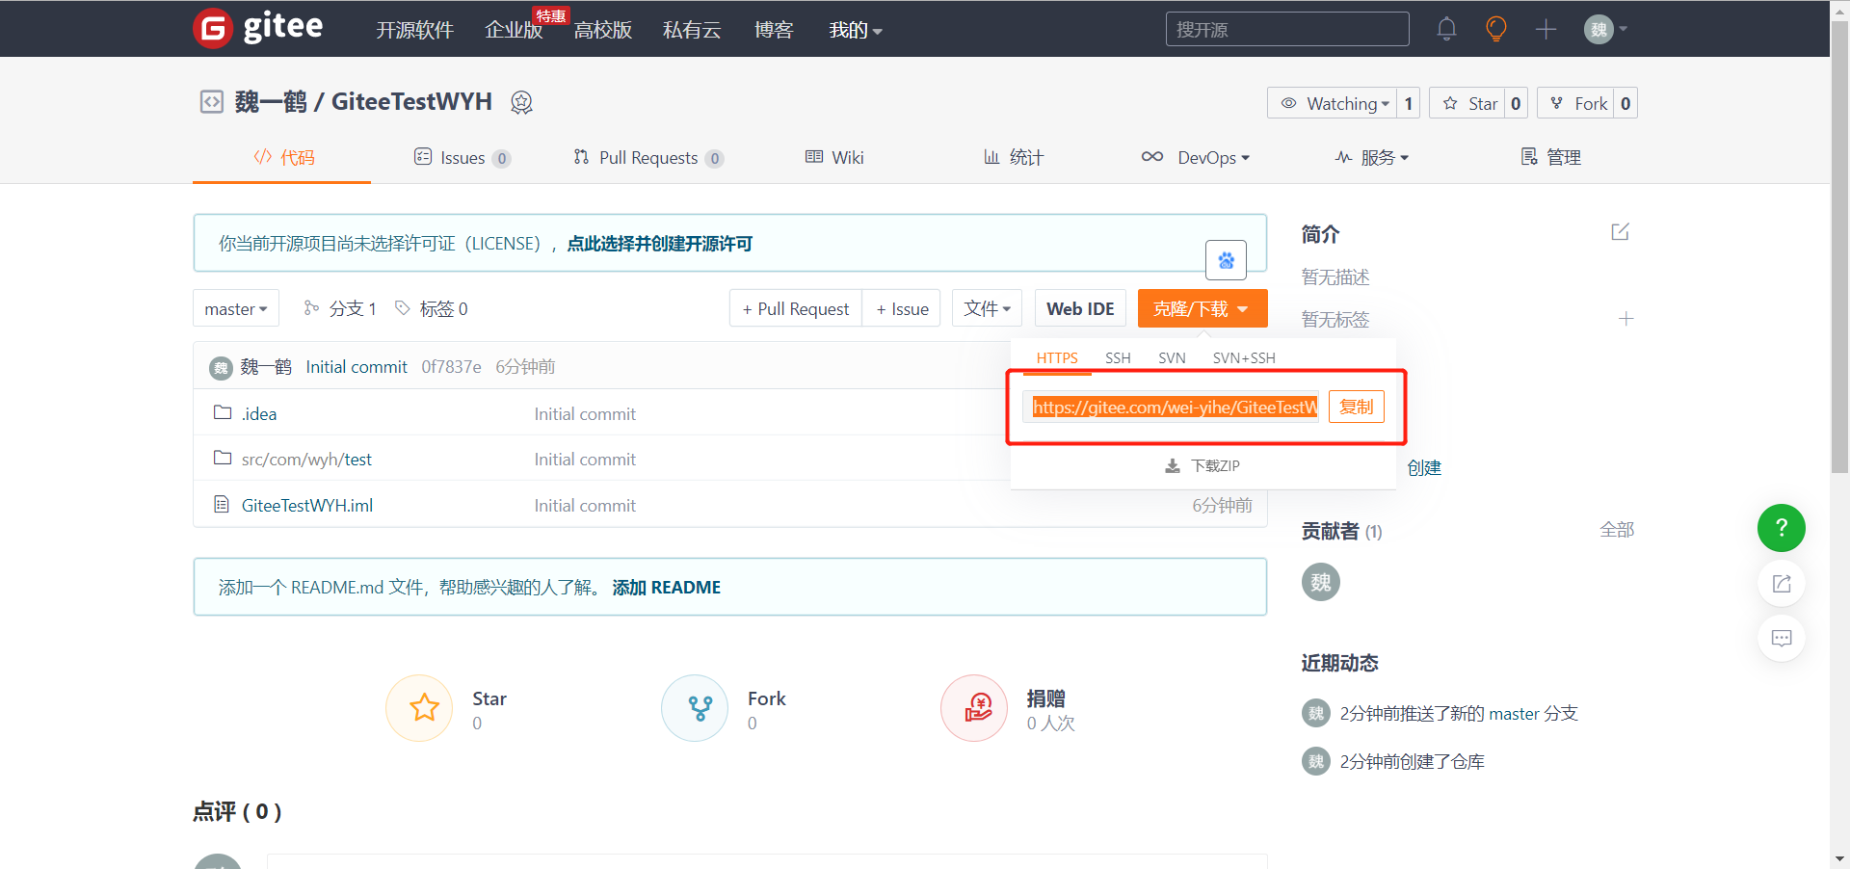Click the Star icon in stats section
The width and height of the screenshot is (1850, 869).
point(419,708)
